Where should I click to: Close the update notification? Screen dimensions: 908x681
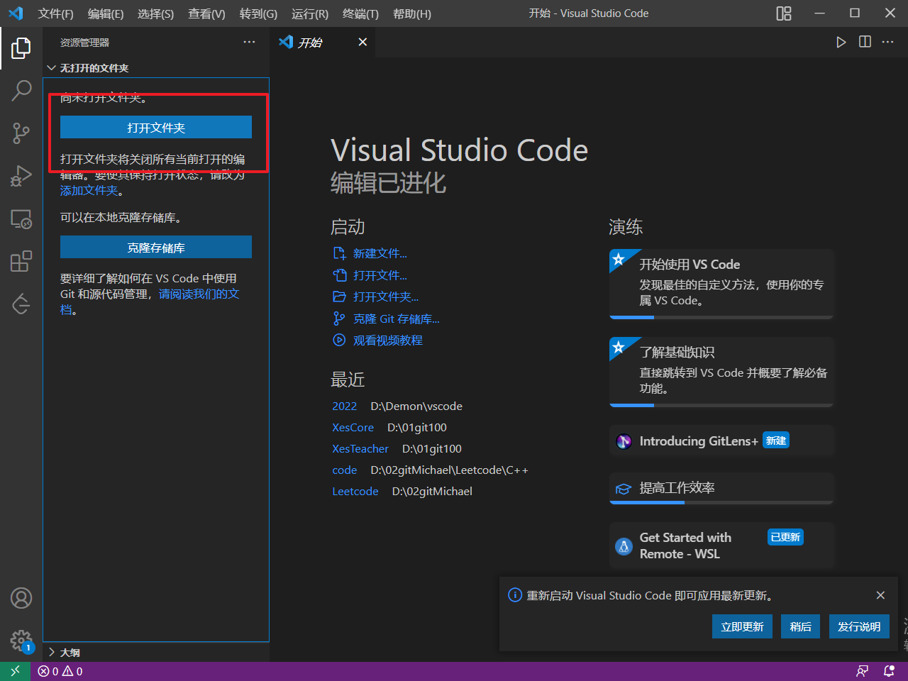[880, 595]
